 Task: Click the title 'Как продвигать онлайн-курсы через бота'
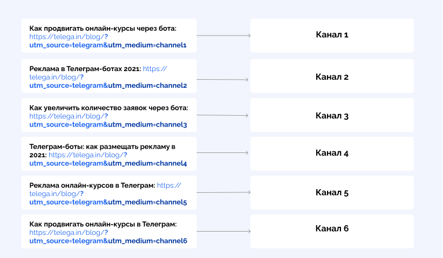click(x=103, y=29)
